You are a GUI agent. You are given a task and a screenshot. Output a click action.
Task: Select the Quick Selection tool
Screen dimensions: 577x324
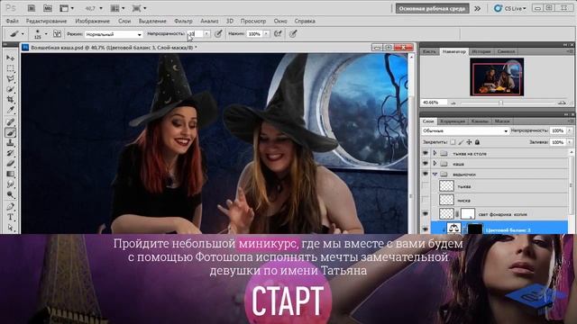coord(10,89)
